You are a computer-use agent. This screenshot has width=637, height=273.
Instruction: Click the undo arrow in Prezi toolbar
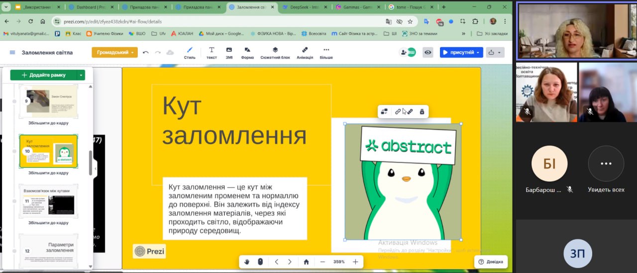146,52
